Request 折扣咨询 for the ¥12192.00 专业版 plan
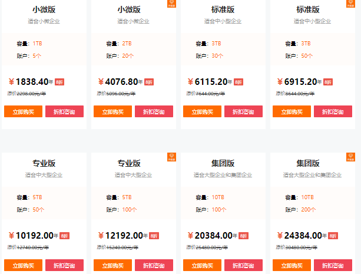 click(x=154, y=266)
